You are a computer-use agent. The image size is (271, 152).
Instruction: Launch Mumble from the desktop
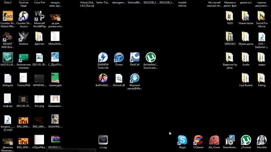[x=262, y=140]
